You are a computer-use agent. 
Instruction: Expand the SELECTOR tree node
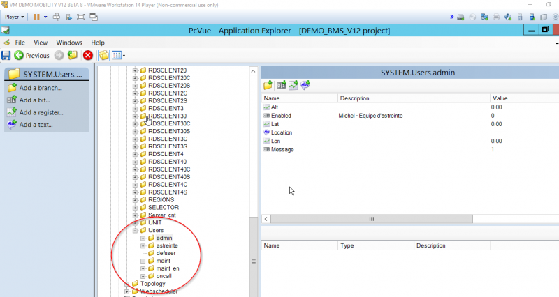(x=135, y=207)
